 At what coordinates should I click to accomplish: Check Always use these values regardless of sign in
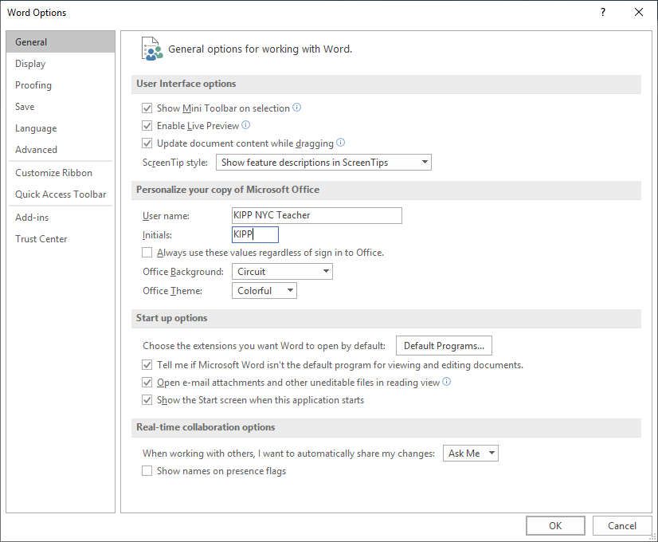tap(147, 253)
